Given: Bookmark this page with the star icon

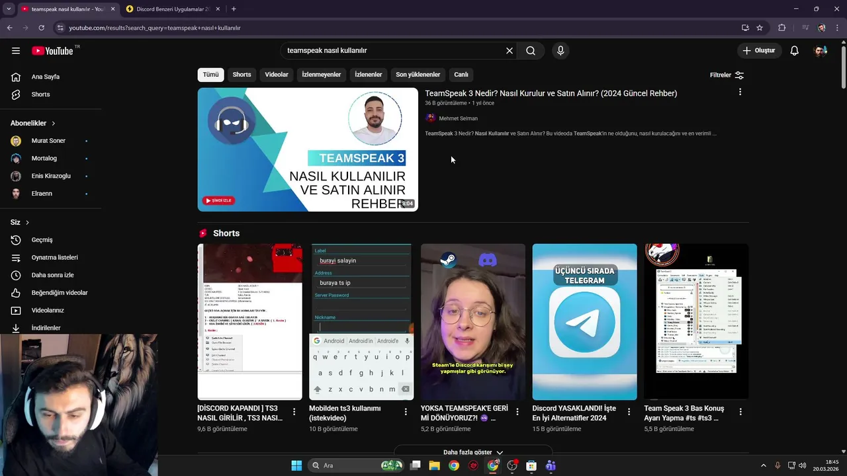Looking at the screenshot, I should pos(760,28).
